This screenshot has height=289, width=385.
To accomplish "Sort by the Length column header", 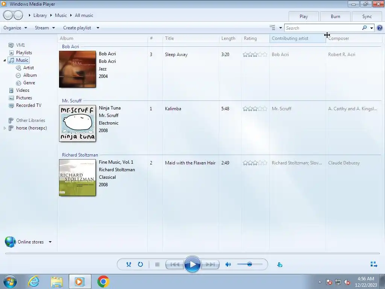I will click(230, 38).
